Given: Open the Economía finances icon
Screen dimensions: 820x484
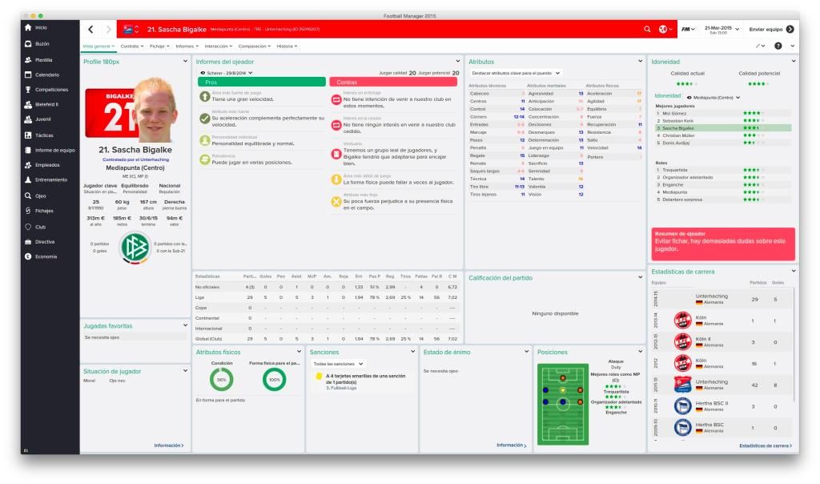Looking at the screenshot, I should 28,256.
